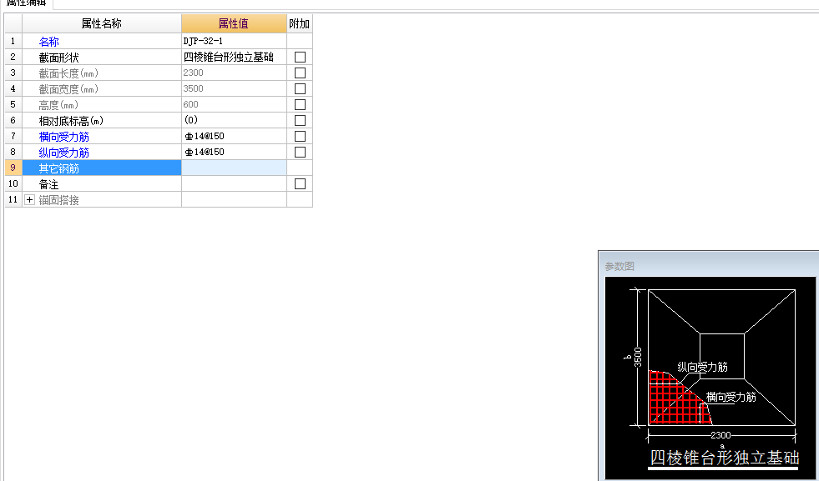The image size is (819, 481).
Task: Toggle the 横向受力筋 附加 checkbox
Action: (x=300, y=136)
